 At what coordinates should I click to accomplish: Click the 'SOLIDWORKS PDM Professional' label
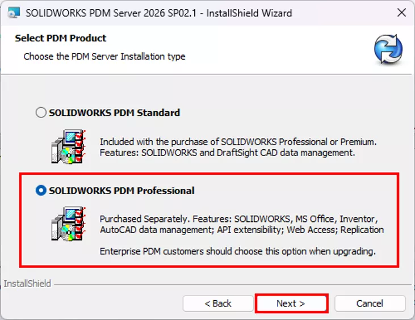tap(121, 191)
